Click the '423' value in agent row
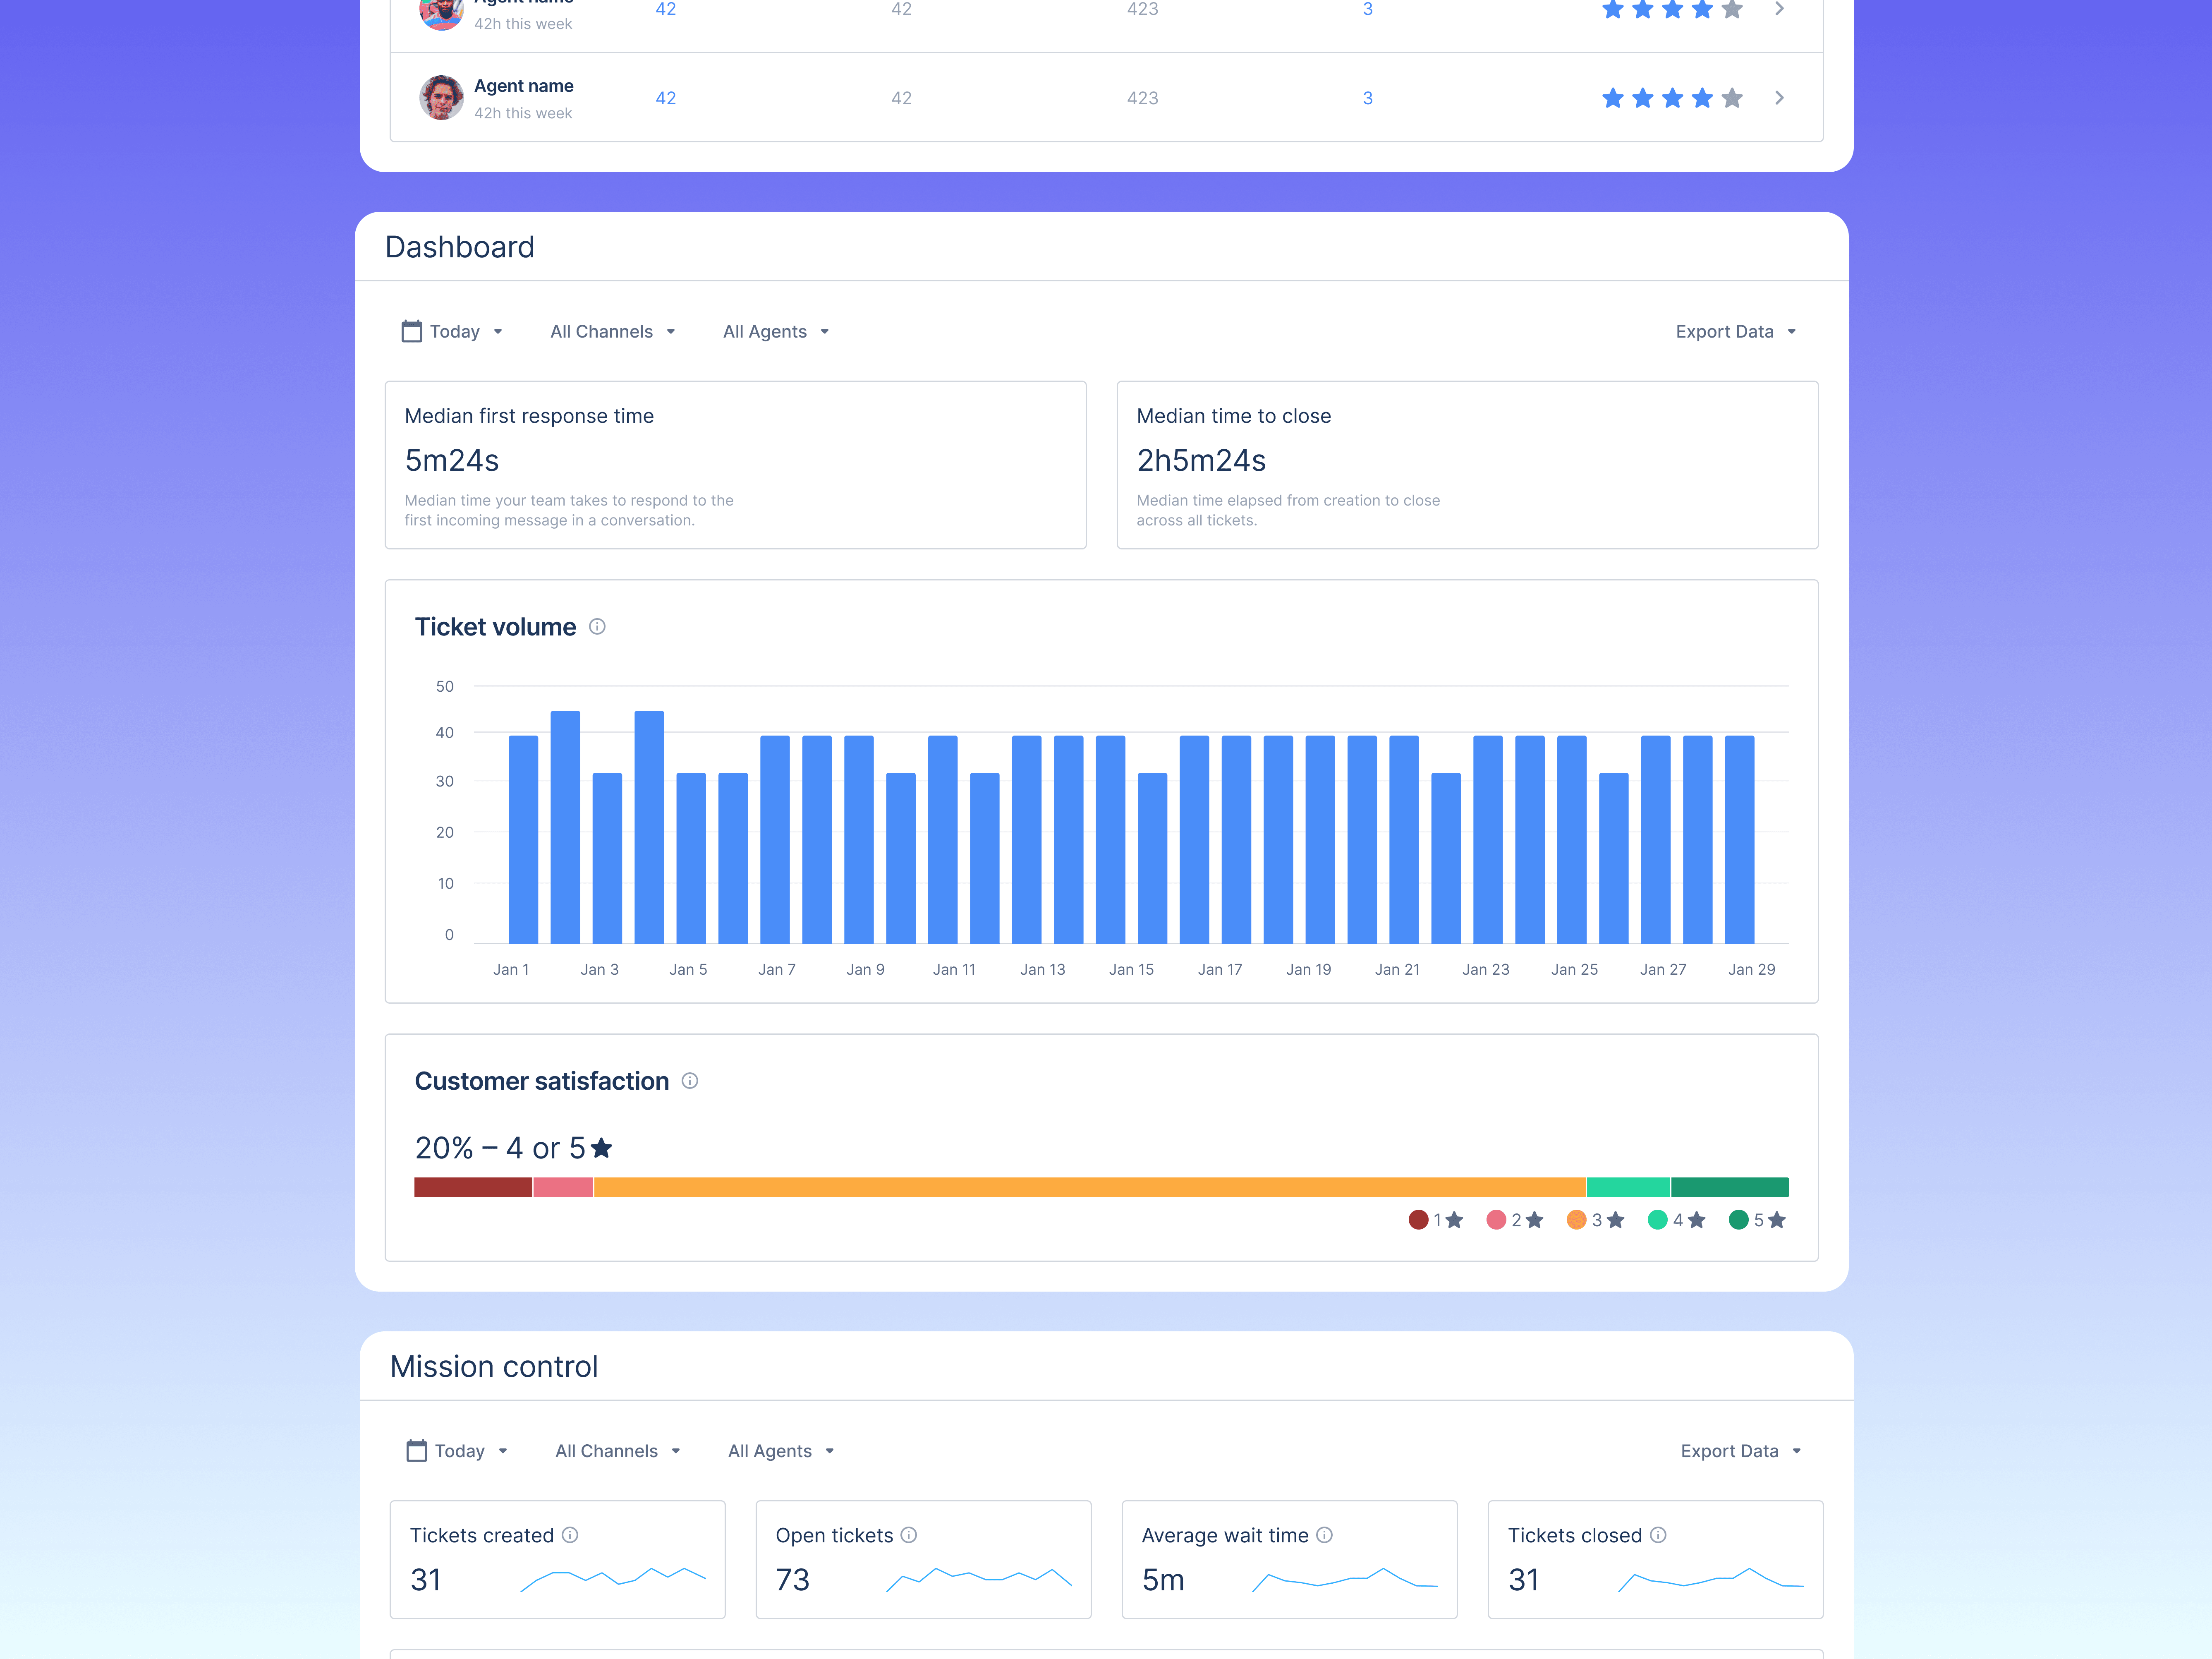The width and height of the screenshot is (2212, 1659). 1143,98
